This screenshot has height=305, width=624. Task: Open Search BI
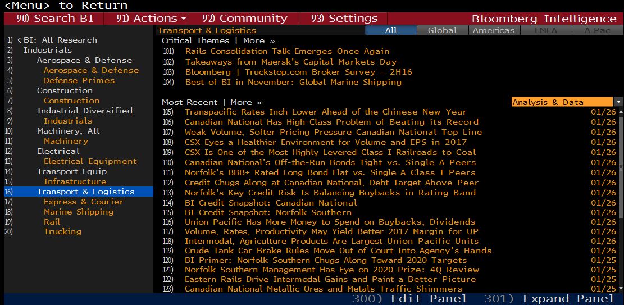(x=54, y=19)
